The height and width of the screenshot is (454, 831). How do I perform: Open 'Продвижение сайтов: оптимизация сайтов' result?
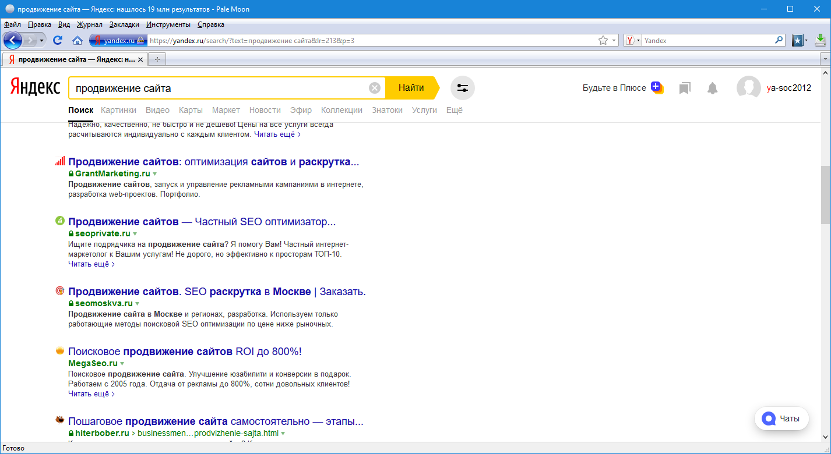pos(214,162)
